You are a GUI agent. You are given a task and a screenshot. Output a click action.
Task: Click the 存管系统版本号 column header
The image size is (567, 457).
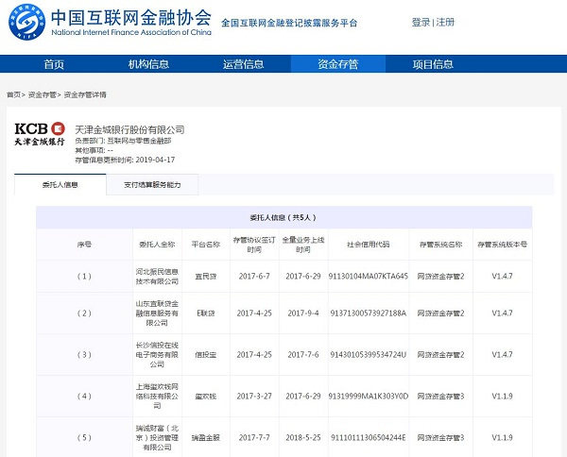click(x=503, y=245)
